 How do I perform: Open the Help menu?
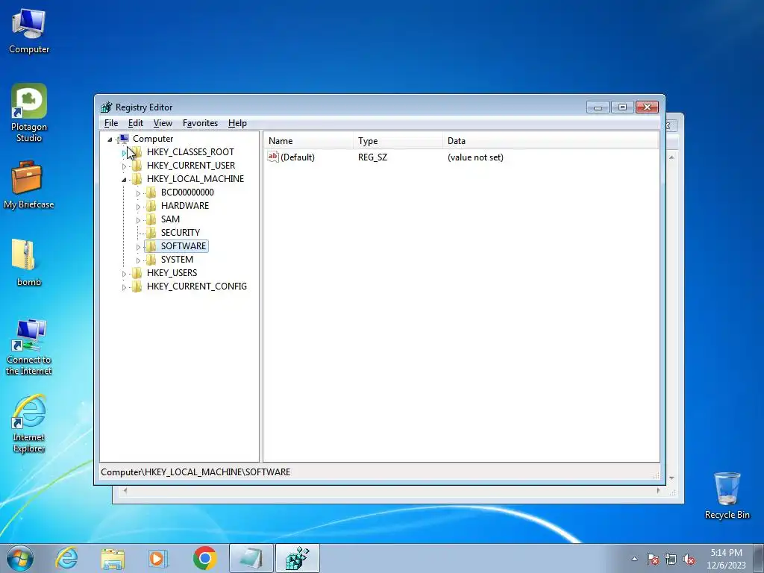click(237, 123)
